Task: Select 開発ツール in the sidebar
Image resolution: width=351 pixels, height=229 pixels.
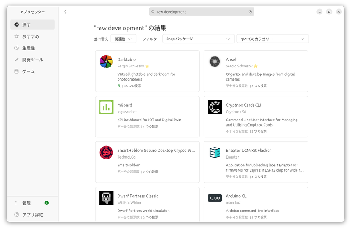Action: tap(32, 60)
